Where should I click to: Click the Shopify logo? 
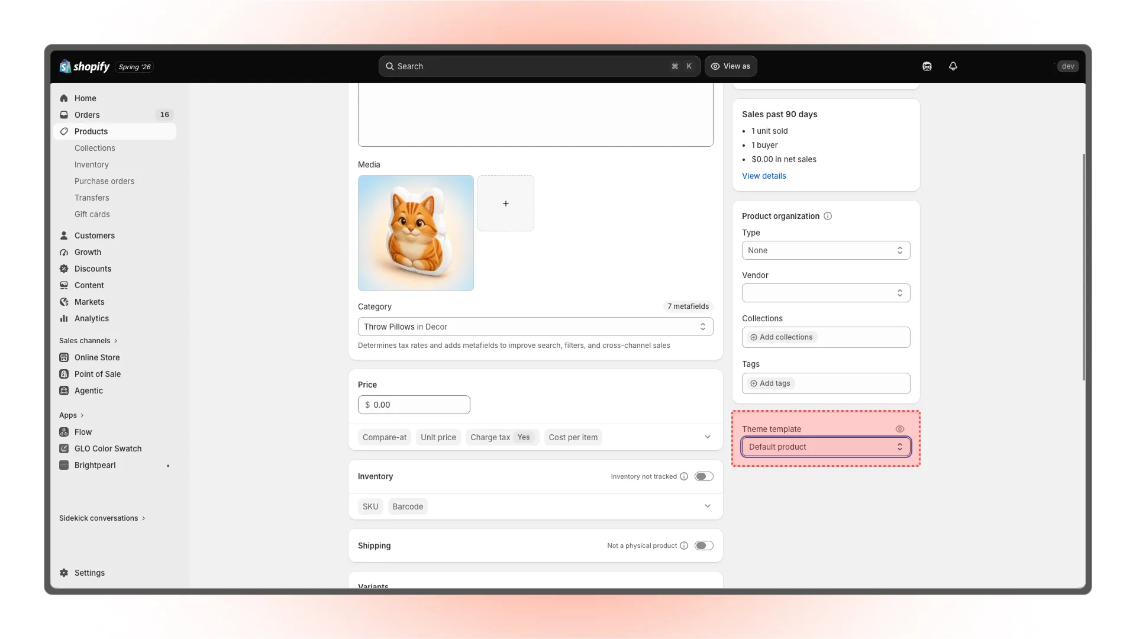tap(85, 66)
